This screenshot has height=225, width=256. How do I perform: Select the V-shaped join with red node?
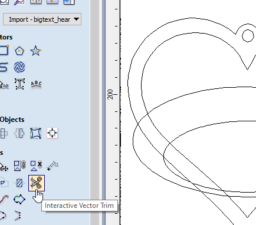tap(18, 216)
